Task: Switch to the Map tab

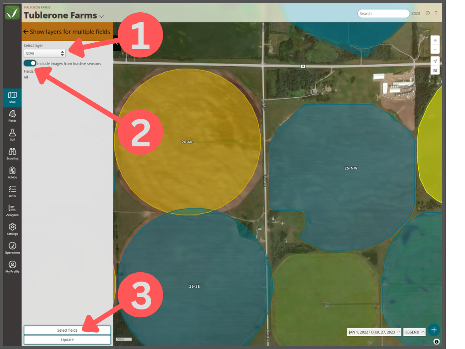Action: point(12,97)
